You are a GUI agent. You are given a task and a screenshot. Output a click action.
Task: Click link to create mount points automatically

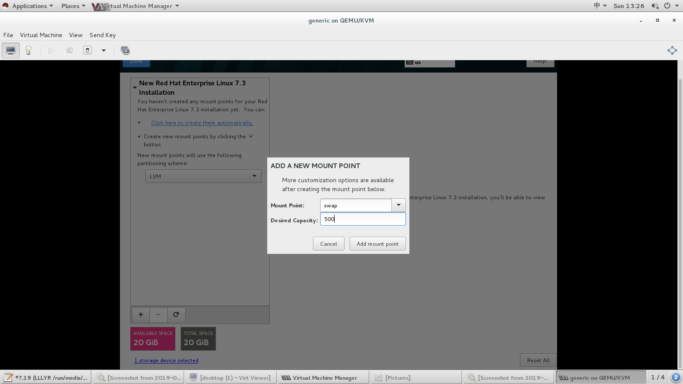point(202,123)
